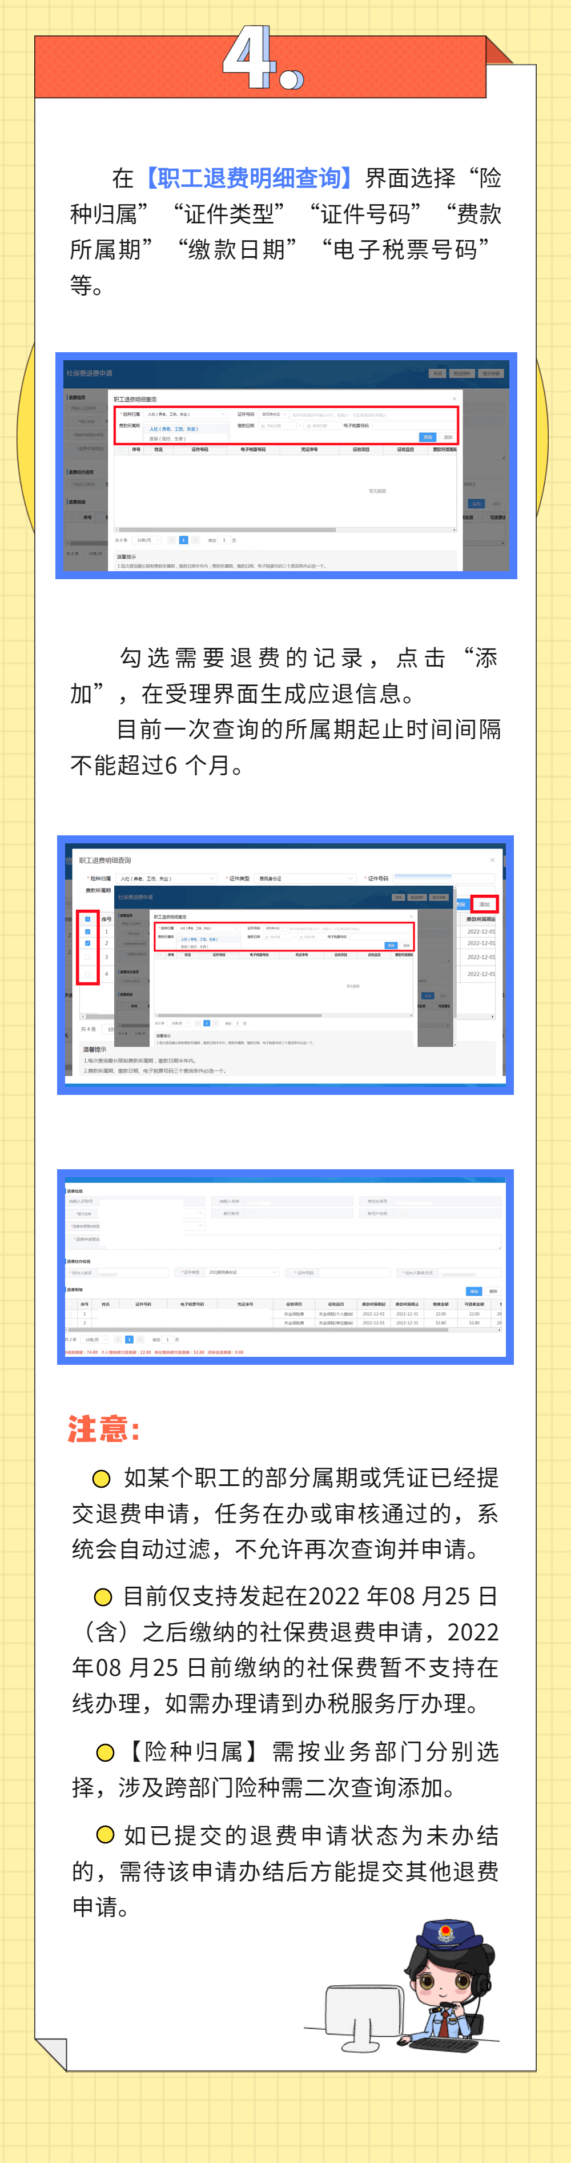The height and width of the screenshot is (2163, 571).
Task: Click the 提交申请 button in first screenshot header
Action: pyautogui.click(x=490, y=373)
